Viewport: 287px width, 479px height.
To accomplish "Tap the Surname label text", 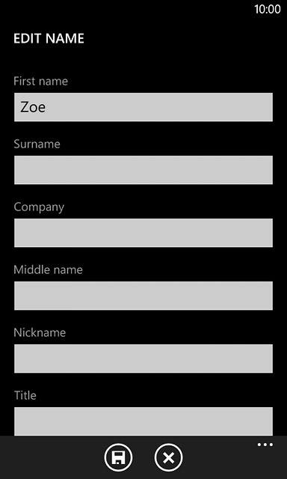I will [37, 144].
